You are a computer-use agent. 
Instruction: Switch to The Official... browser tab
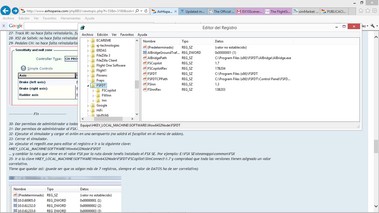tap(221, 12)
